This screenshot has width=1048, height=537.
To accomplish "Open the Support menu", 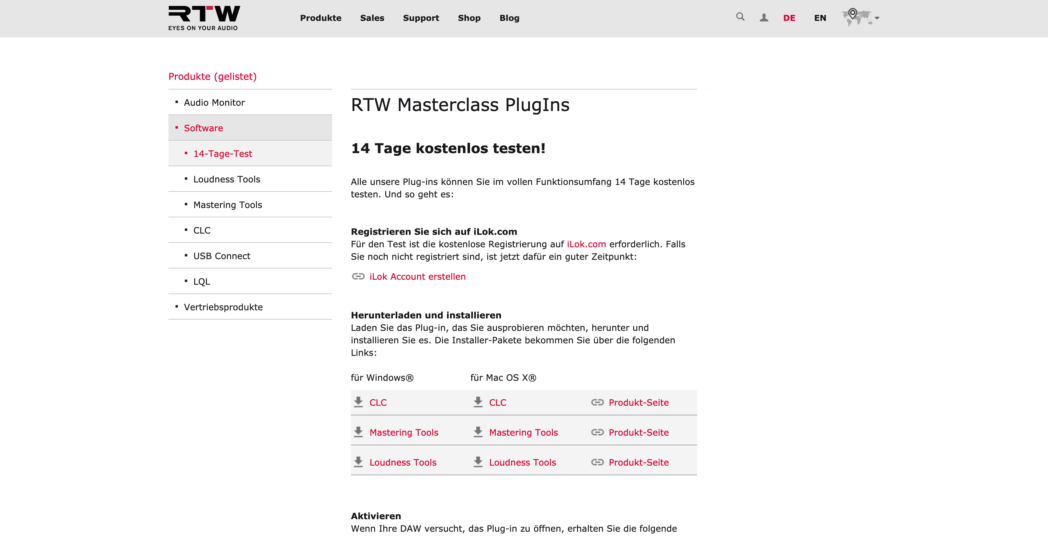I will pyautogui.click(x=421, y=18).
